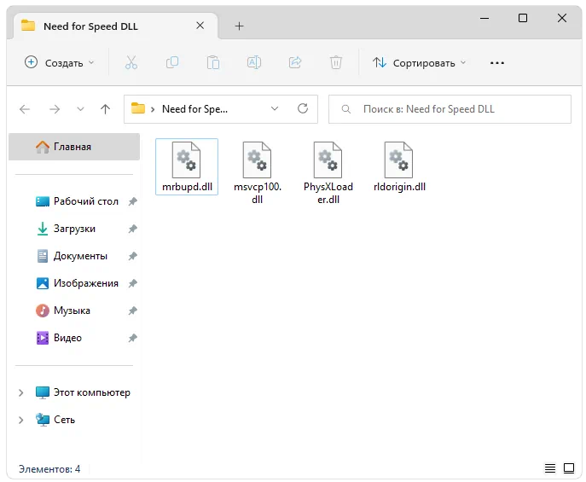The image size is (586, 482).
Task: Expand Этот компьютер tree node
Action: point(21,392)
